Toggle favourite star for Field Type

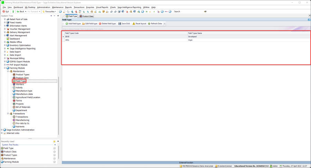54,148
